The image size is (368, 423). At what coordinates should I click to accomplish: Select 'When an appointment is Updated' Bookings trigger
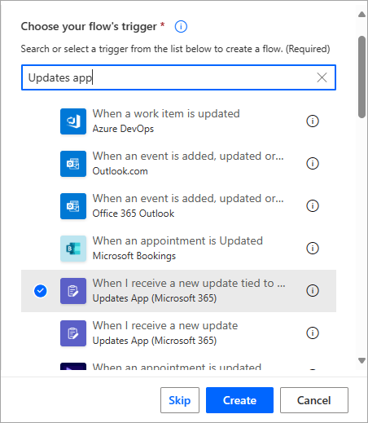[178, 249]
